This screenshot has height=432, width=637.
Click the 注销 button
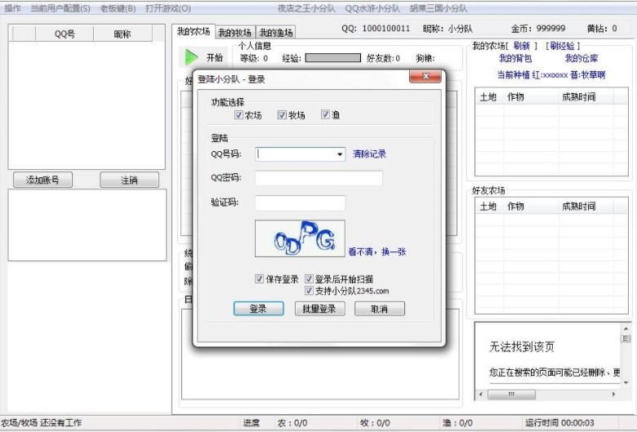[129, 180]
